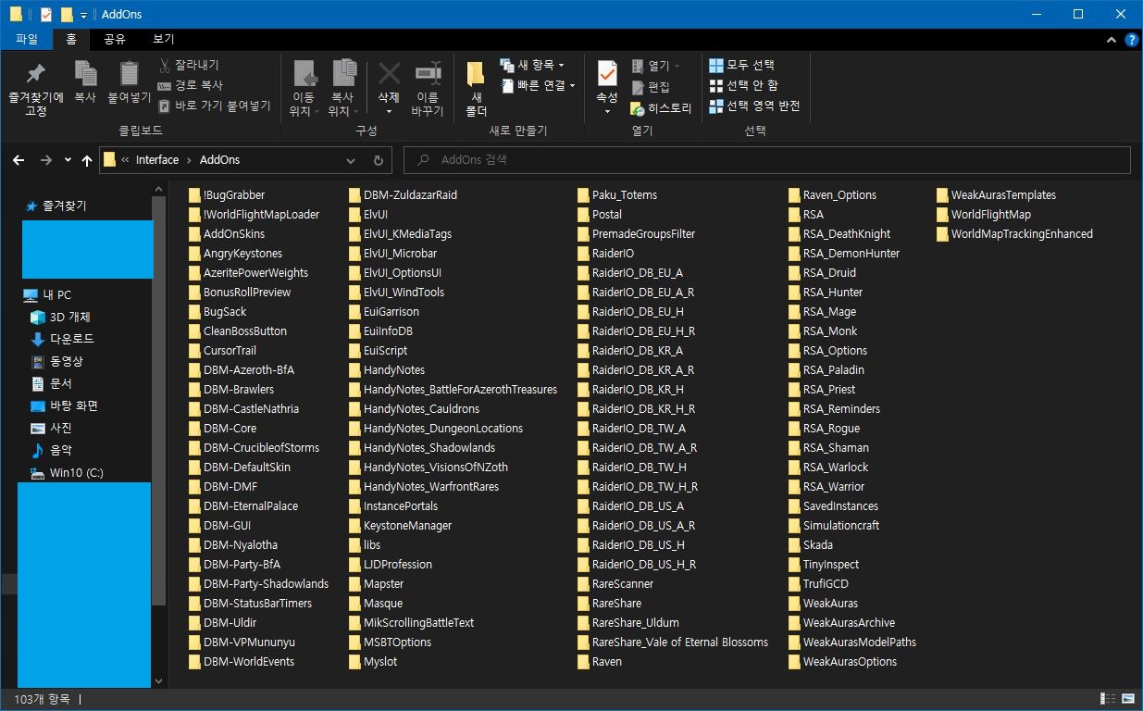Pin to Quick access (즐겨찾기에 고정)
1143x711 pixels.
pos(36,90)
